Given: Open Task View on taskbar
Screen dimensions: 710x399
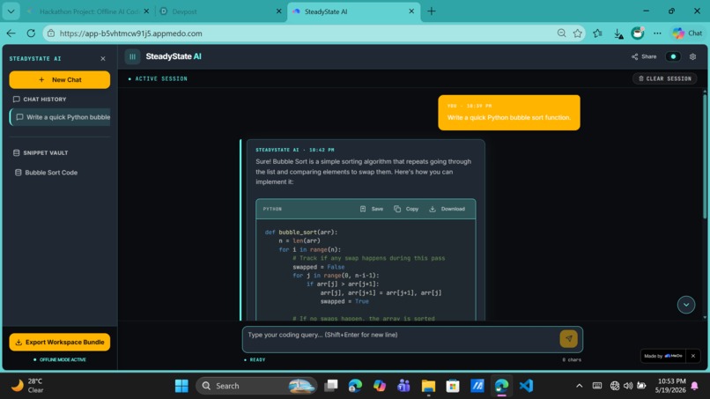Looking at the screenshot, I should (331, 386).
